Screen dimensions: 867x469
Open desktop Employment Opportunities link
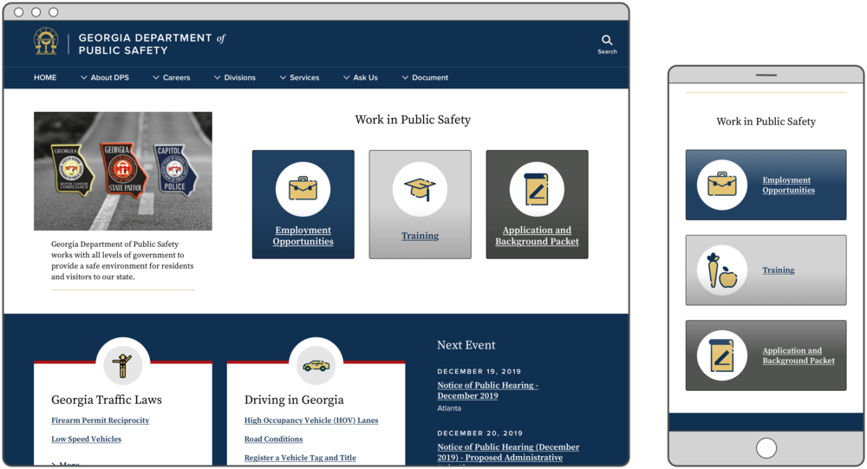click(x=303, y=236)
